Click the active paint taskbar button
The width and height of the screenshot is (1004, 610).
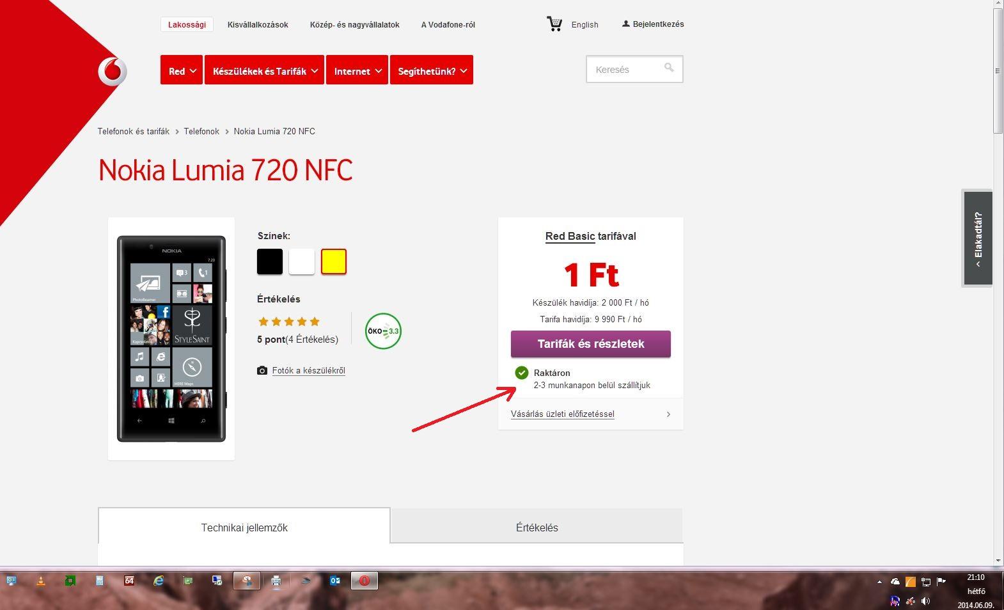click(247, 581)
